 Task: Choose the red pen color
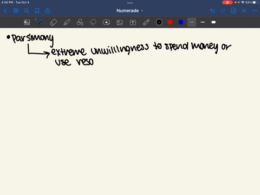point(170,22)
